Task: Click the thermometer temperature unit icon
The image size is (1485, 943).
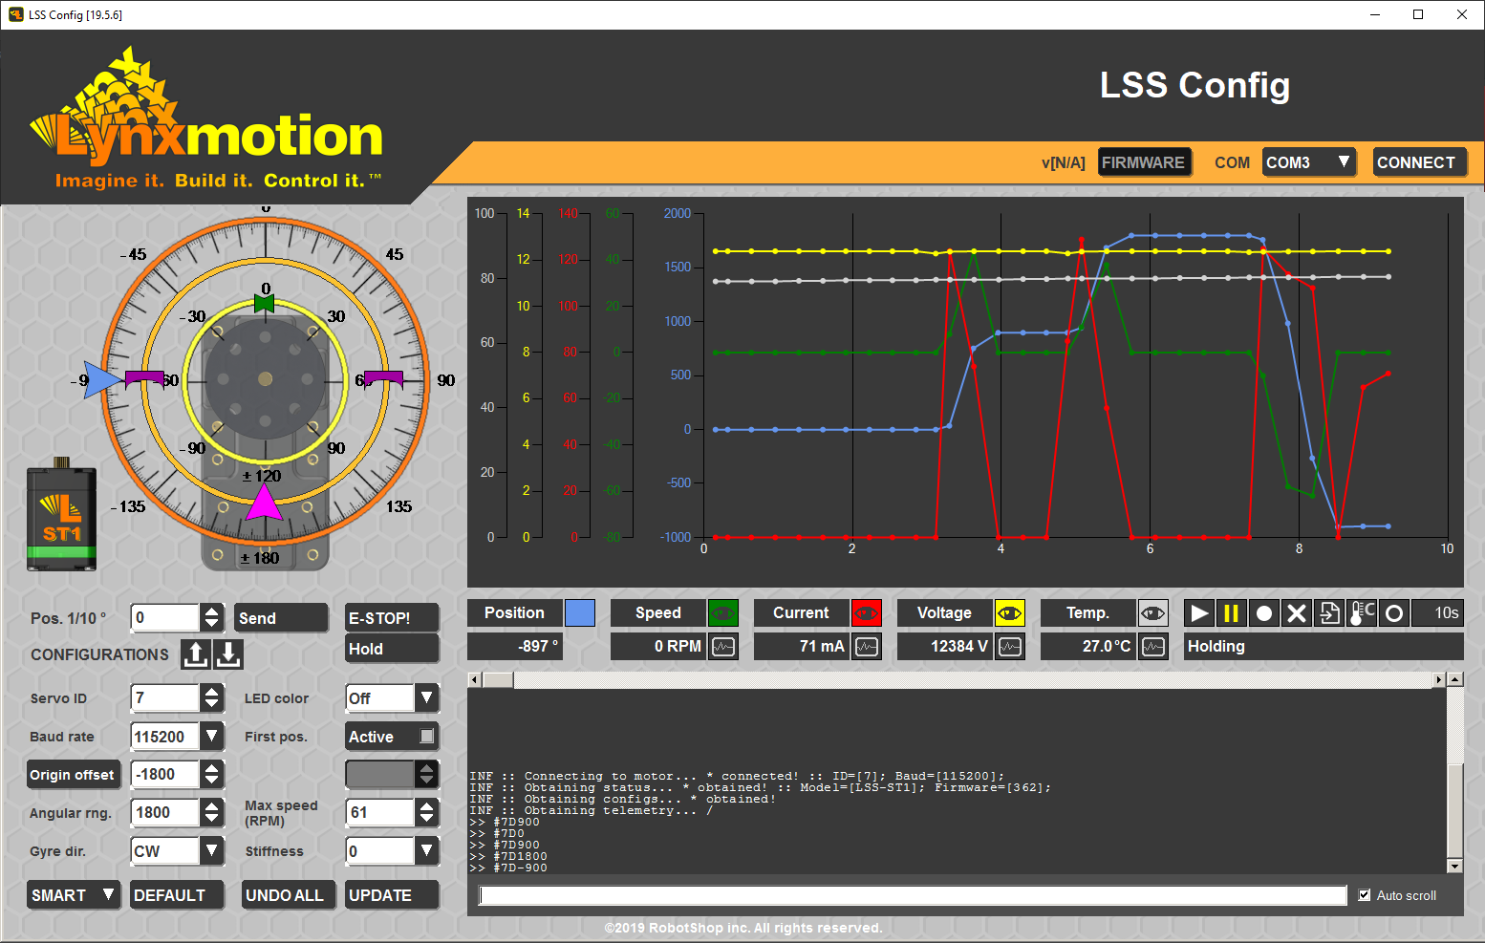Action: (x=1362, y=613)
